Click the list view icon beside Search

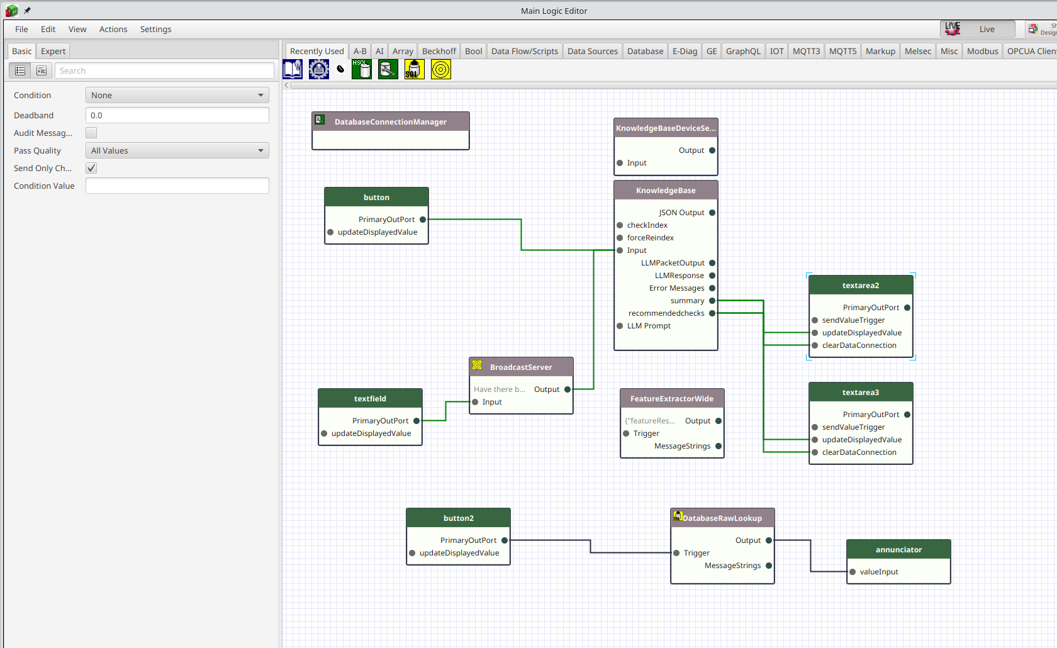[20, 70]
